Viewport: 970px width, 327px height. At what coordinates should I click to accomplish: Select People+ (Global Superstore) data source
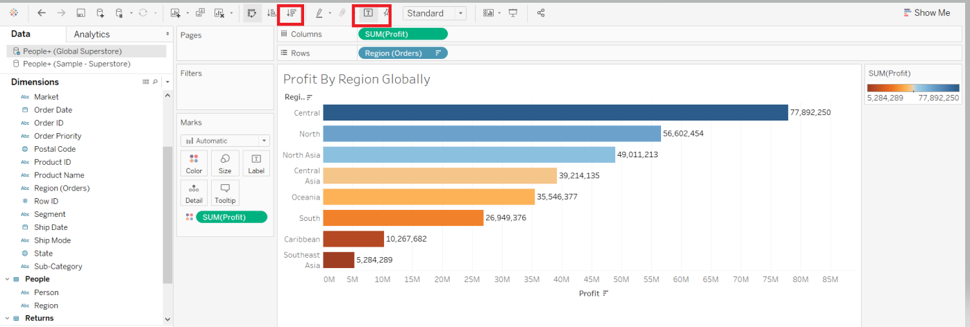tap(87, 51)
